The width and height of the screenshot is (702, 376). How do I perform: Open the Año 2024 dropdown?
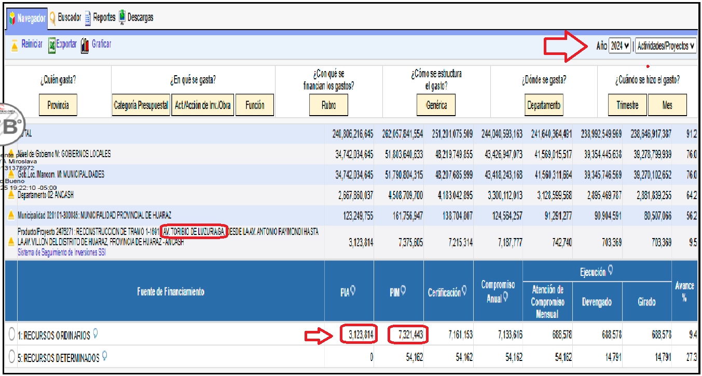click(620, 46)
